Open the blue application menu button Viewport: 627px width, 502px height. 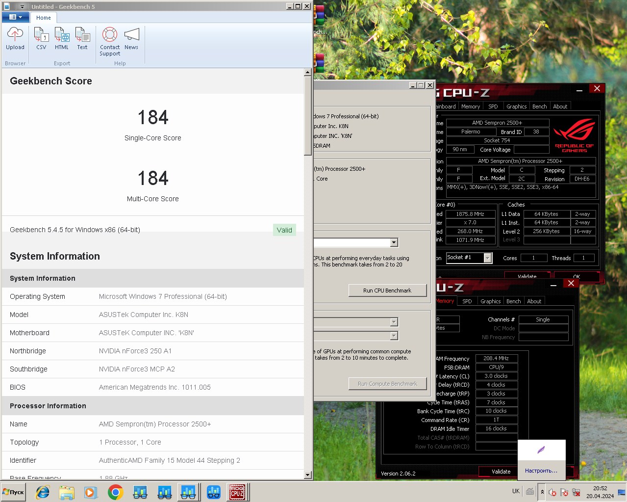coord(15,17)
